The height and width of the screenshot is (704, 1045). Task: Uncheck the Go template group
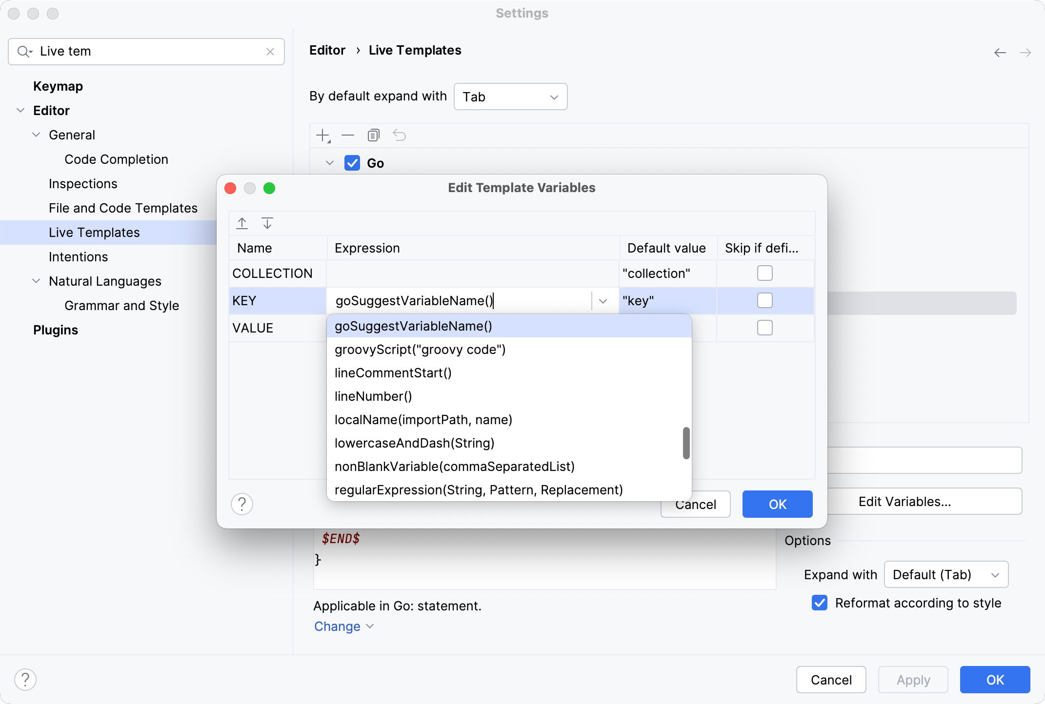click(352, 163)
